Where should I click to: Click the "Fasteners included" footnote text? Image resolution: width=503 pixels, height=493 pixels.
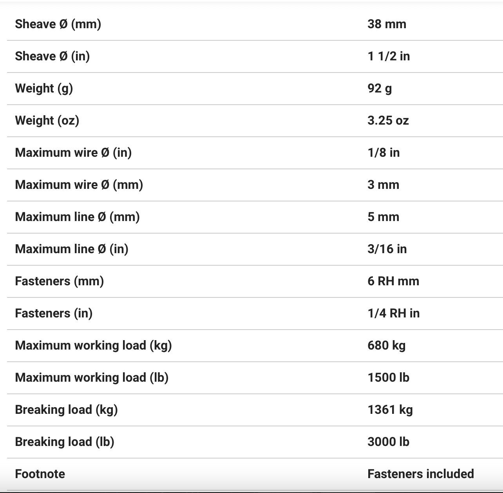421,474
